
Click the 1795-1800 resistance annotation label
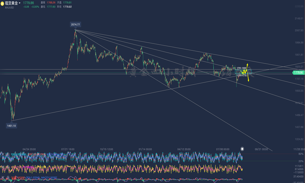[242, 68]
